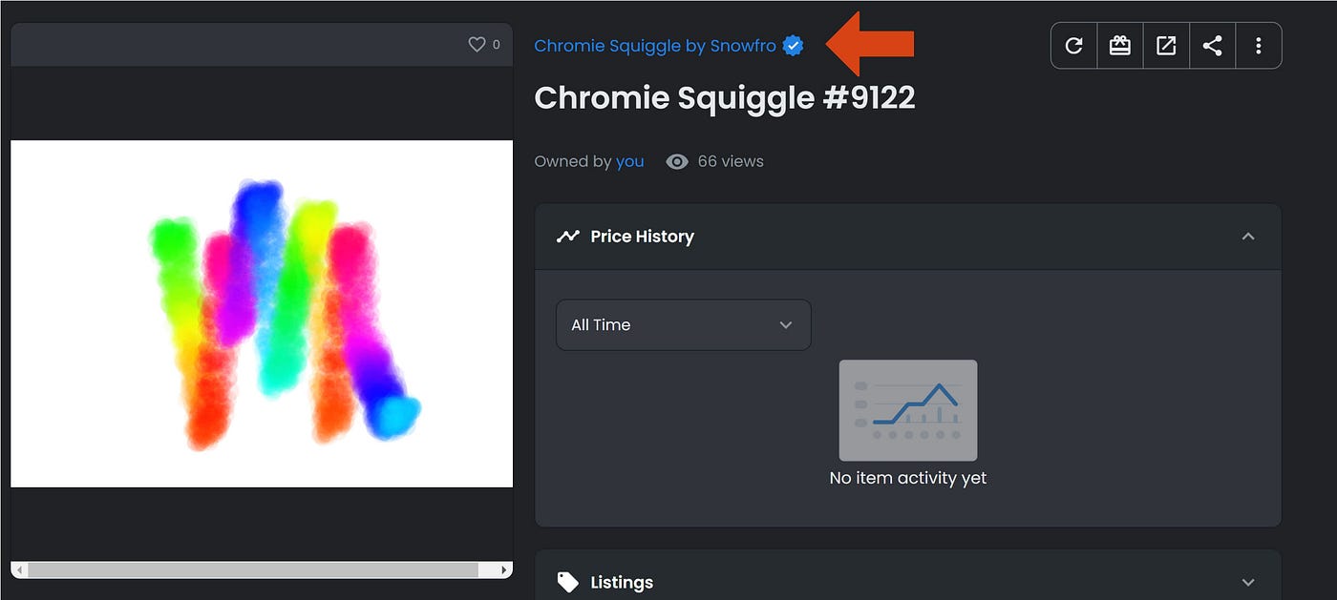Click the No item activity yet text

[908, 478]
